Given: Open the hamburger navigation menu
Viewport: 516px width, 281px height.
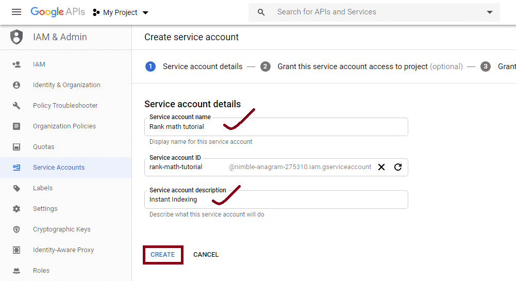Looking at the screenshot, I should coord(16,12).
